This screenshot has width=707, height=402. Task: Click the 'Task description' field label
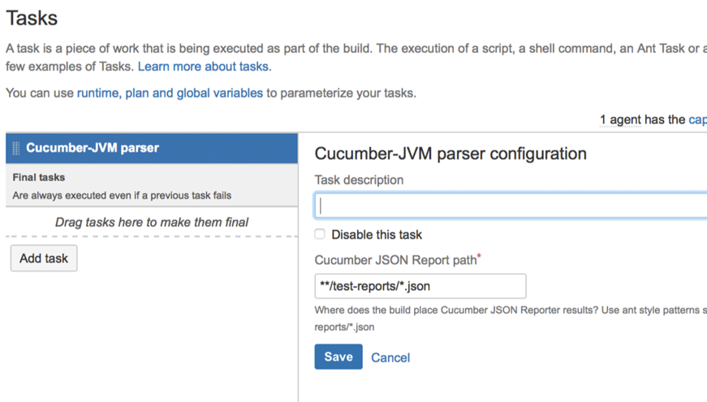click(359, 180)
